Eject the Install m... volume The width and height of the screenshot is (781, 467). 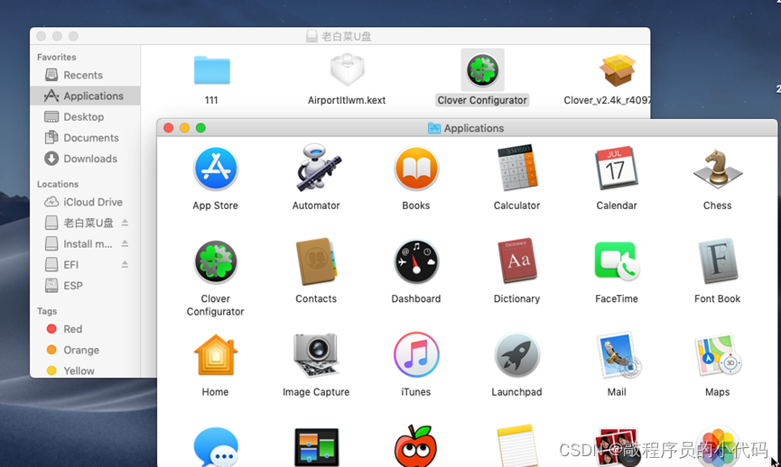(125, 243)
